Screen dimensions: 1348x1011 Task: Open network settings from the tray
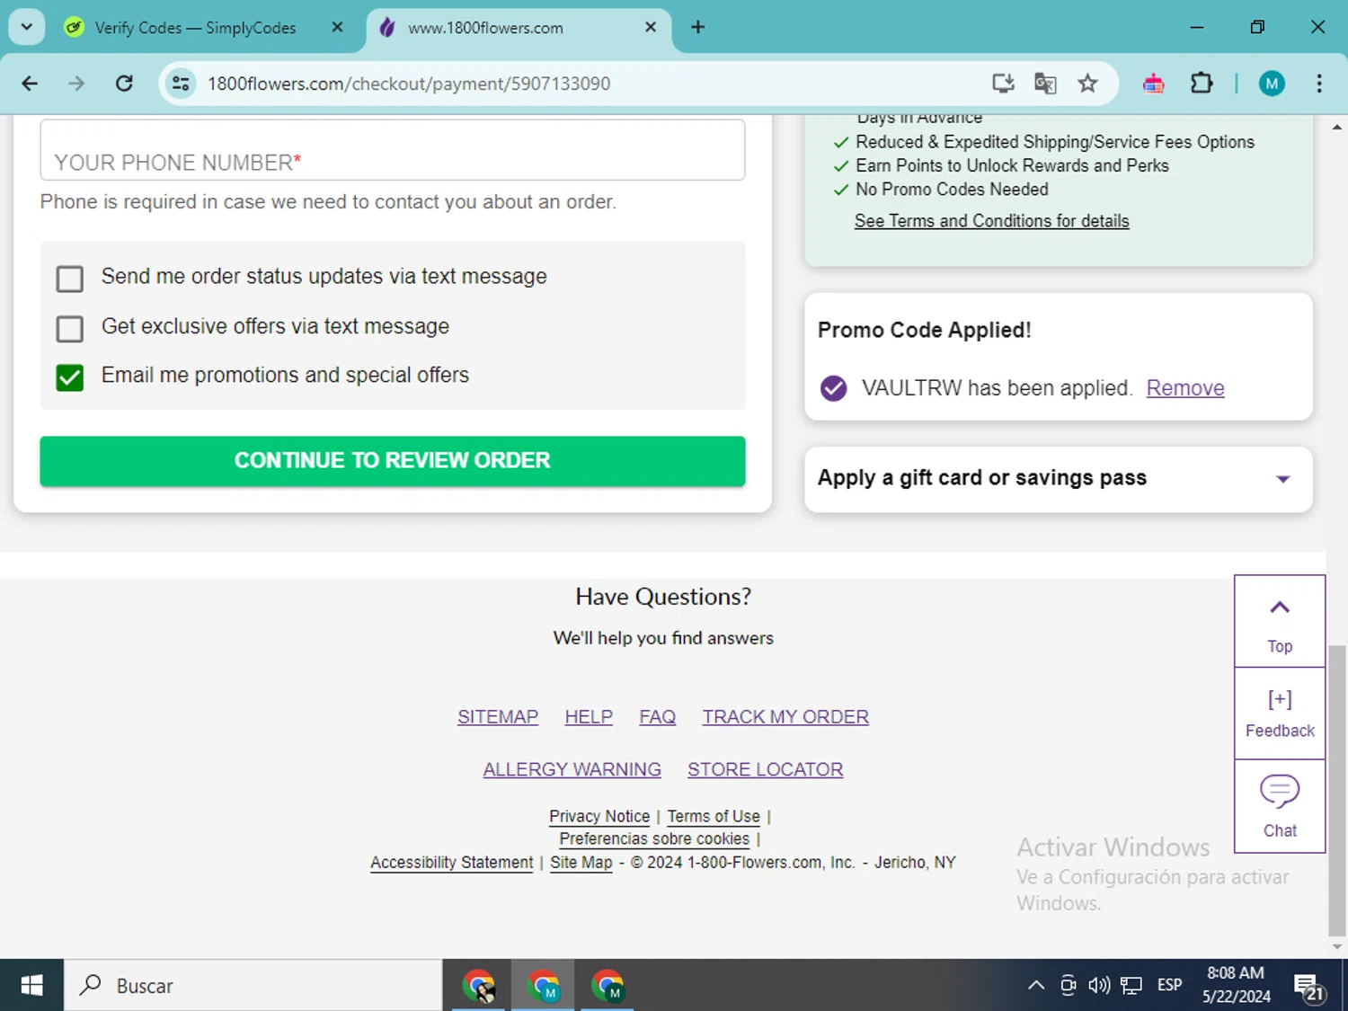coord(1131,986)
